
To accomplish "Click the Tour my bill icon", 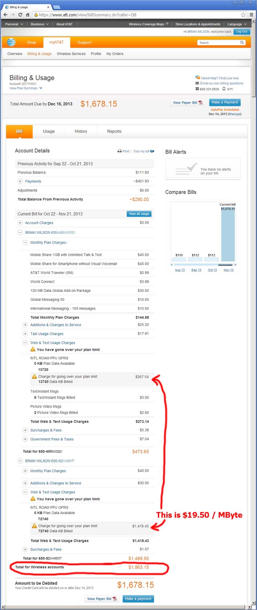I will (x=152, y=151).
